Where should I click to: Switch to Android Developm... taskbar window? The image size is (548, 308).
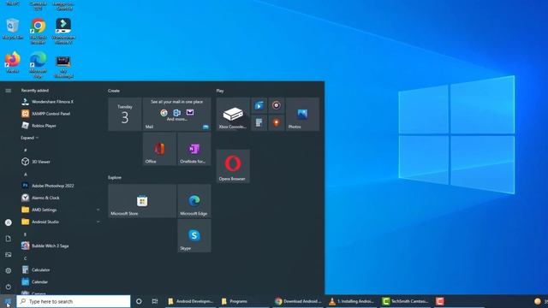(x=191, y=301)
